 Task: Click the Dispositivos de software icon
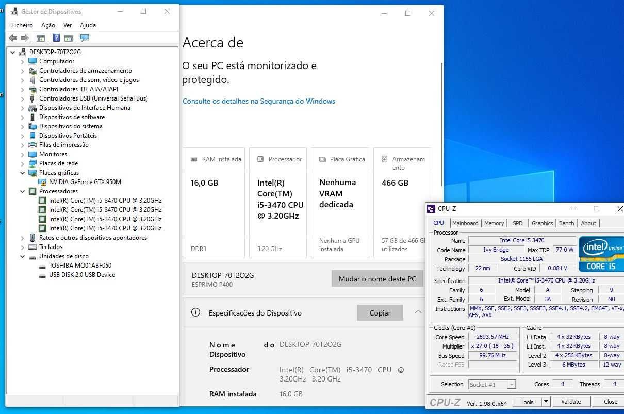click(32, 117)
